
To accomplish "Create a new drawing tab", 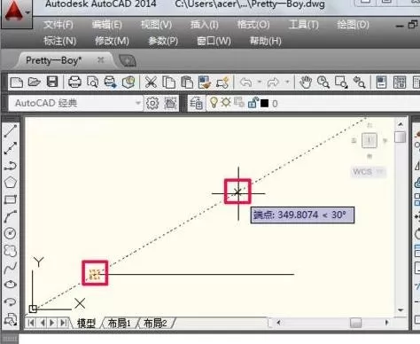I will tap(128, 61).
